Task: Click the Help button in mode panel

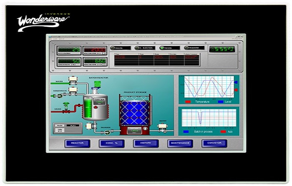Action: tap(60, 130)
